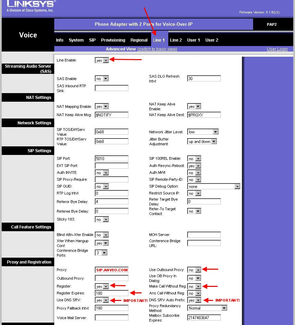This screenshot has height=325, width=295.
Task: Open the Conference Bridge Ports dropdown
Action: (101, 253)
